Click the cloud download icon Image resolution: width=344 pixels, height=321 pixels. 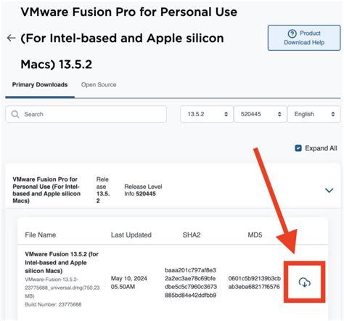(305, 283)
